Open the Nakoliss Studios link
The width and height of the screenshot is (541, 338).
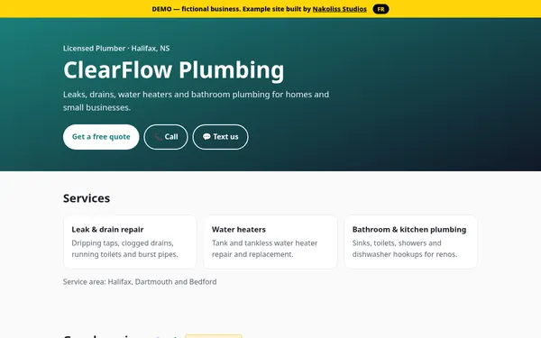coord(340,9)
